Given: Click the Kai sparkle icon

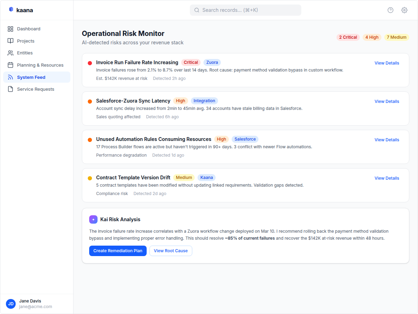Looking at the screenshot, I should pos(93,219).
